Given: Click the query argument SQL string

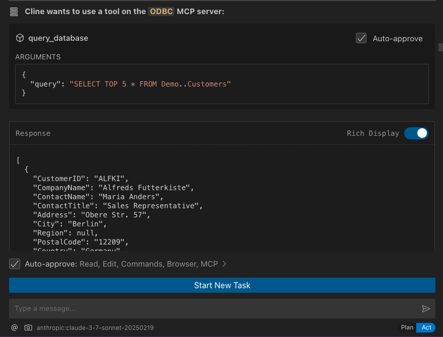Looking at the screenshot, I should point(150,84).
